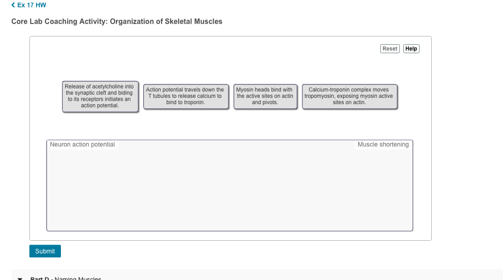The image size is (503, 280).
Task: Open the Ex 17 HW link
Action: [x=31, y=5]
